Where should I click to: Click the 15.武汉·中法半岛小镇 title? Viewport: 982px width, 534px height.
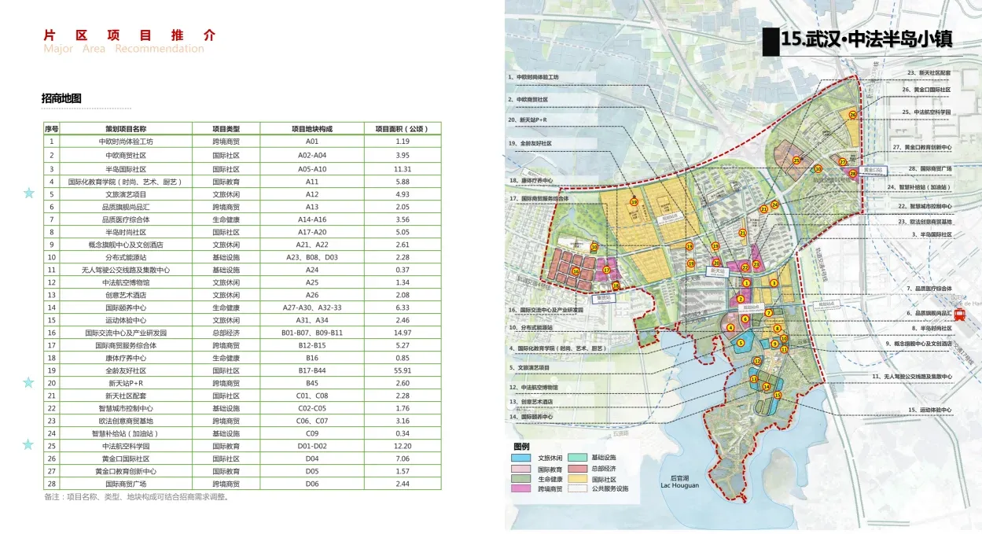click(866, 40)
